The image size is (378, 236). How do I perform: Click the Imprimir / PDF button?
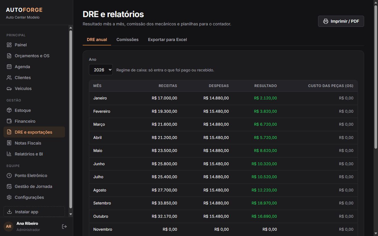(341, 21)
